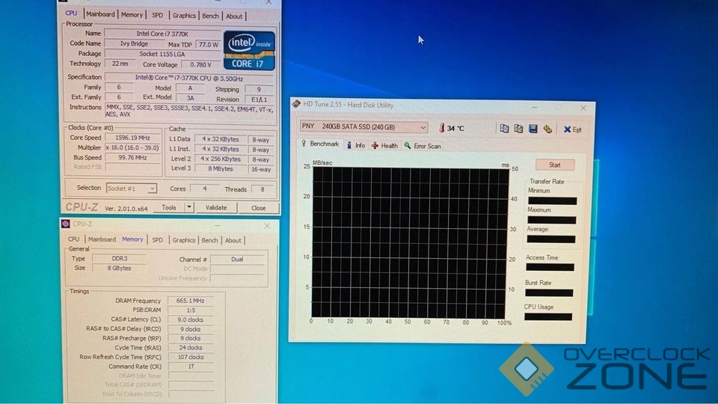This screenshot has height=404, width=718.
Task: Copy benchmark info to clipboard in HD Tune
Action: tap(504, 129)
